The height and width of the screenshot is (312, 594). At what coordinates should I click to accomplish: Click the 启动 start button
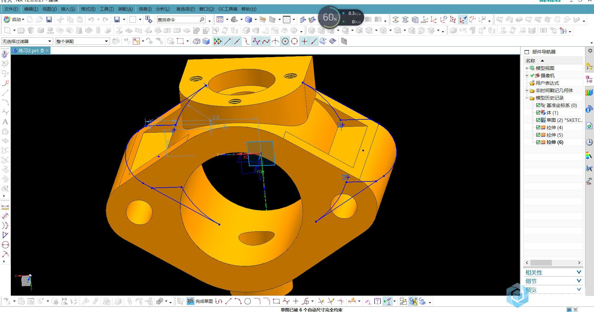(14, 19)
